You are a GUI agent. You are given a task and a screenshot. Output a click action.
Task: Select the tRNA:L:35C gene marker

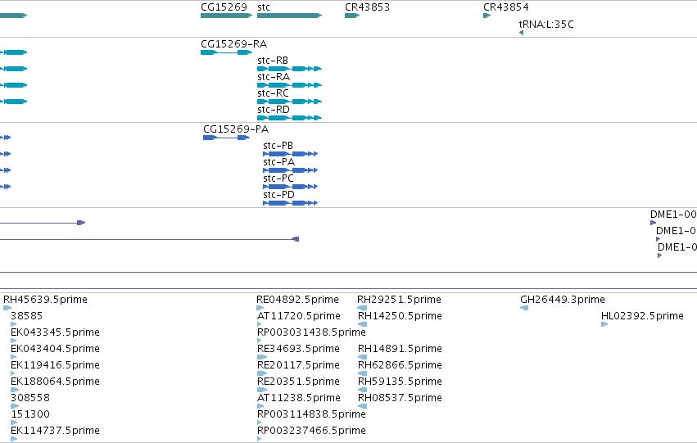tap(521, 33)
